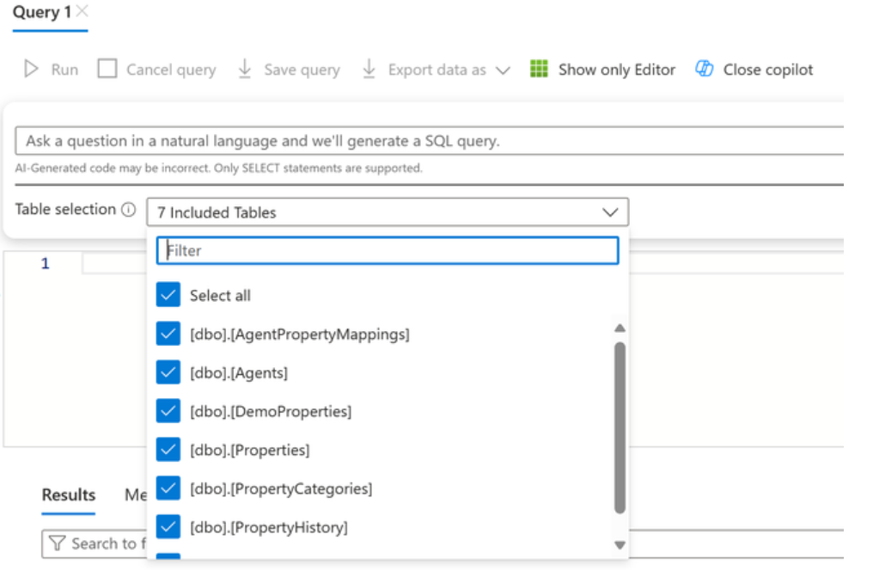
Task: Collapse the 7 Included Tables dropdown
Action: (x=610, y=212)
